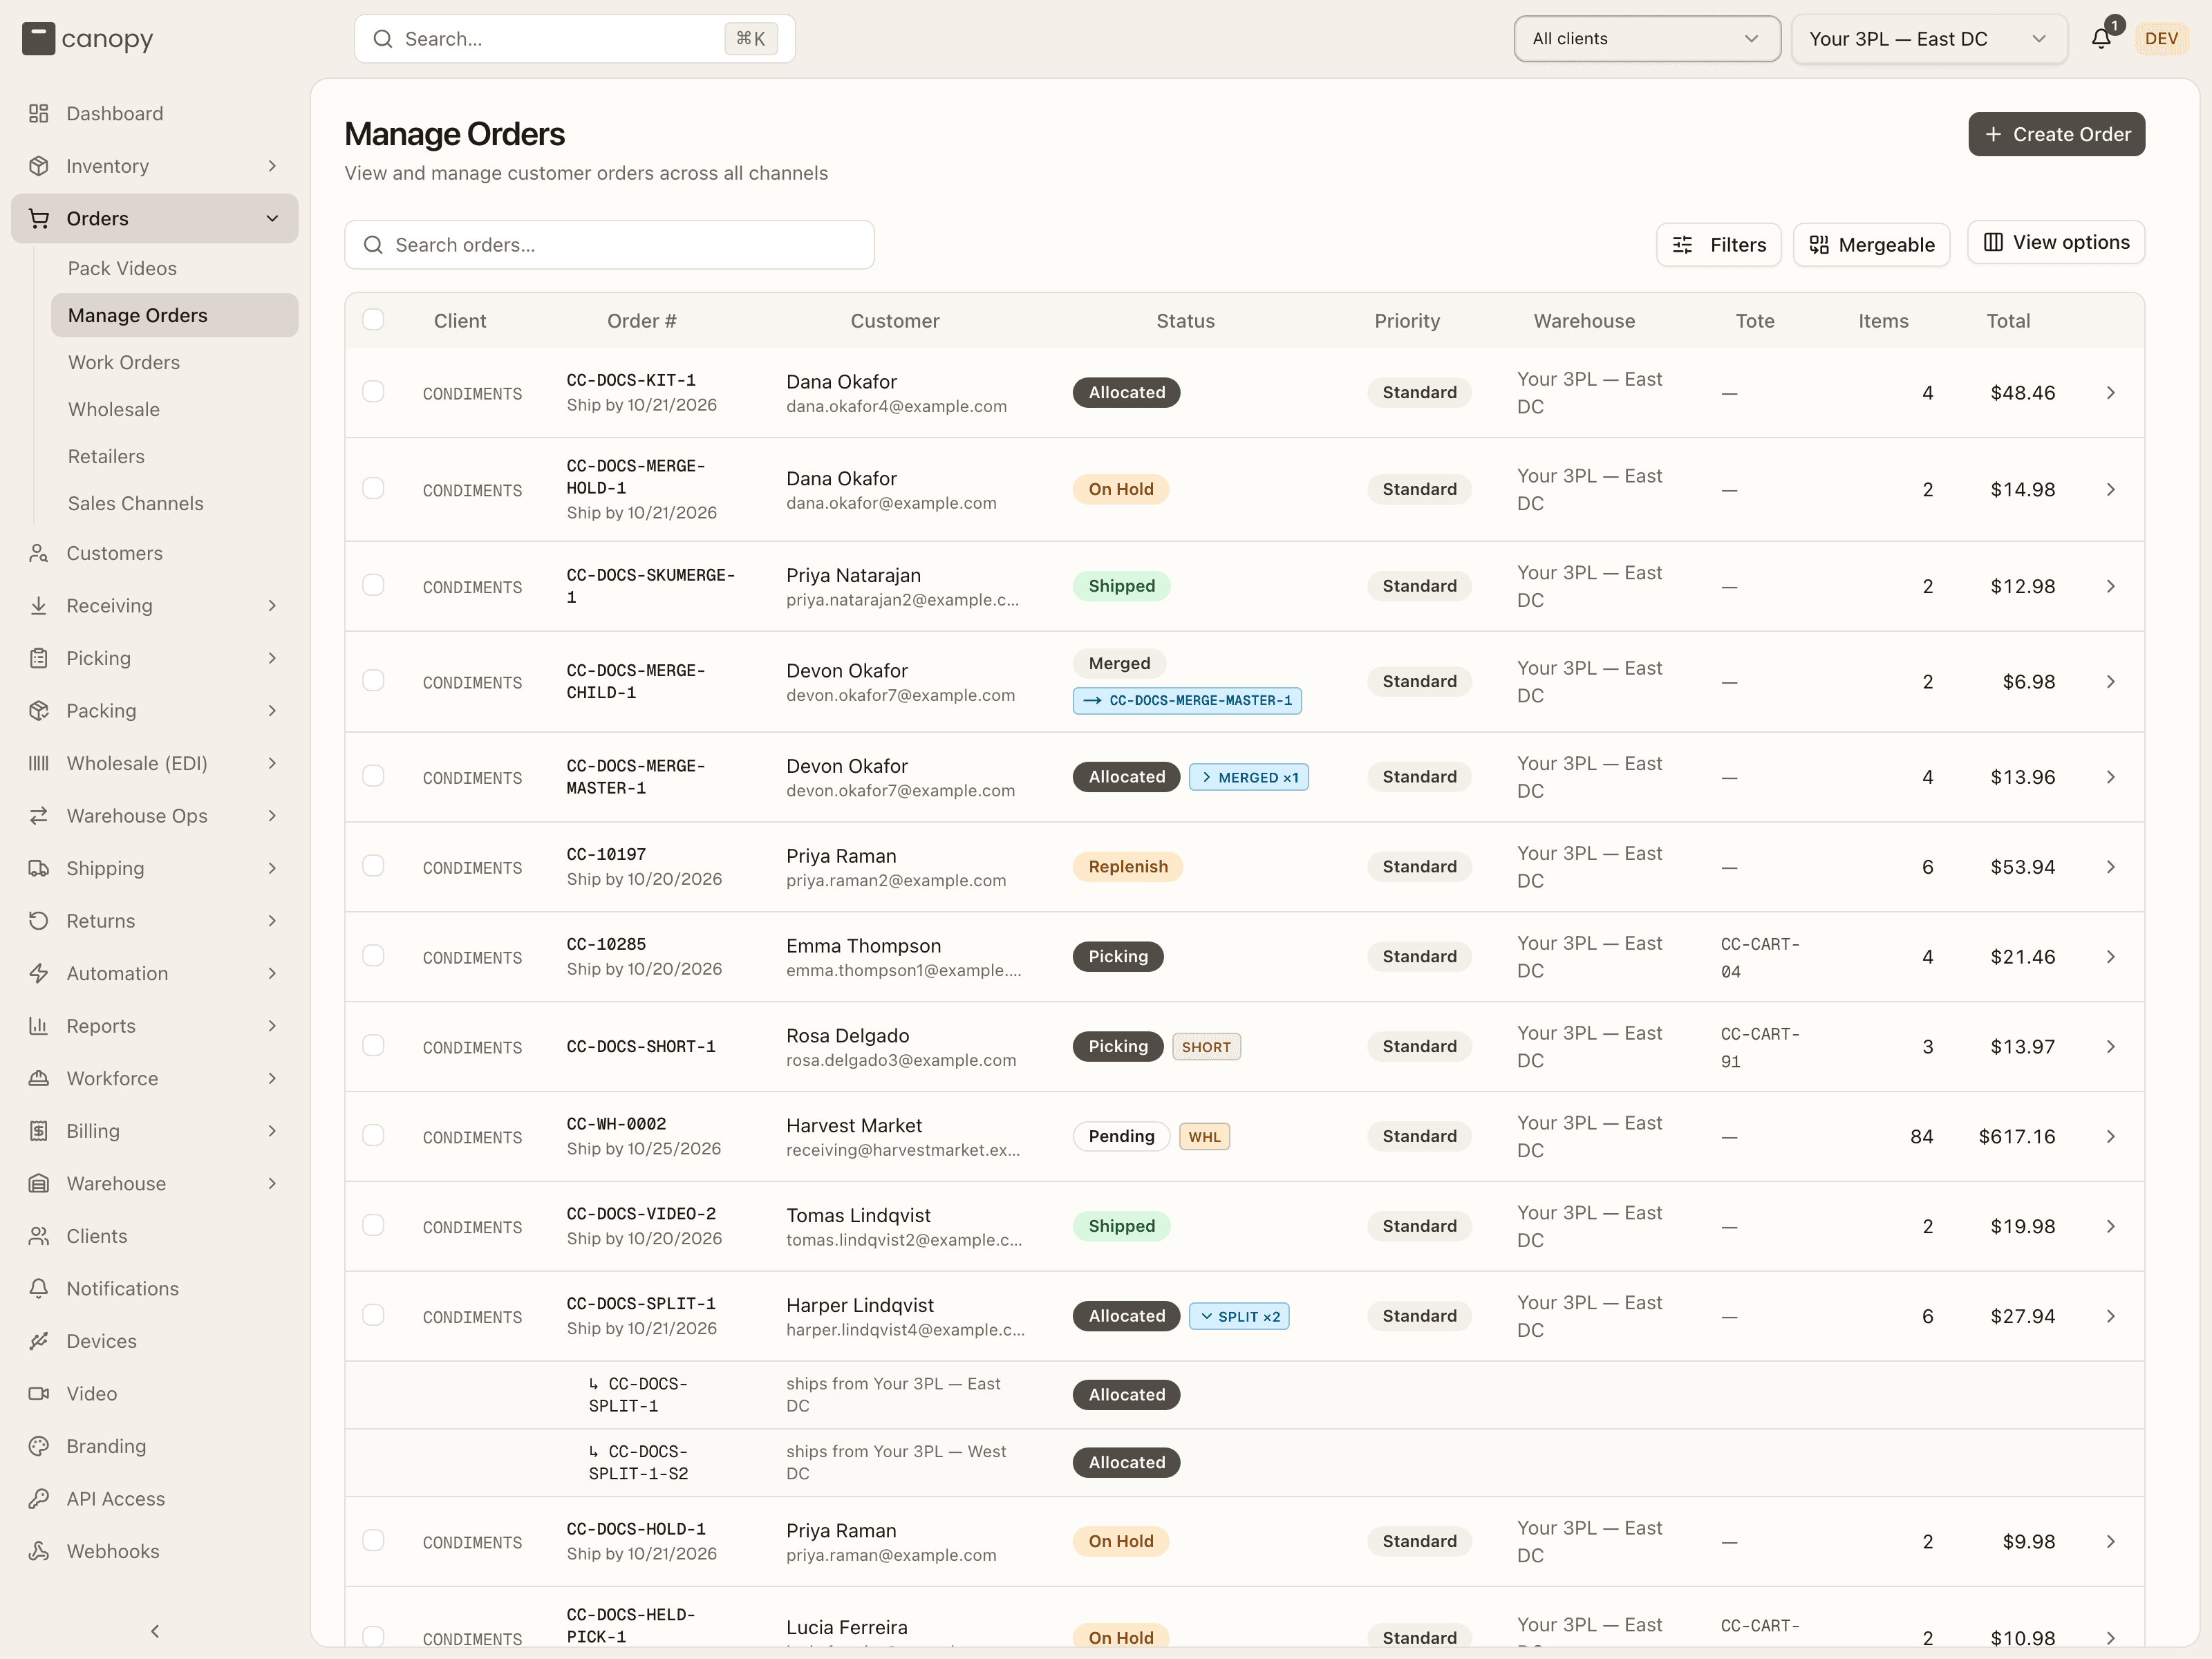Click the global Search field
The image size is (2212, 1659).
click(574, 39)
